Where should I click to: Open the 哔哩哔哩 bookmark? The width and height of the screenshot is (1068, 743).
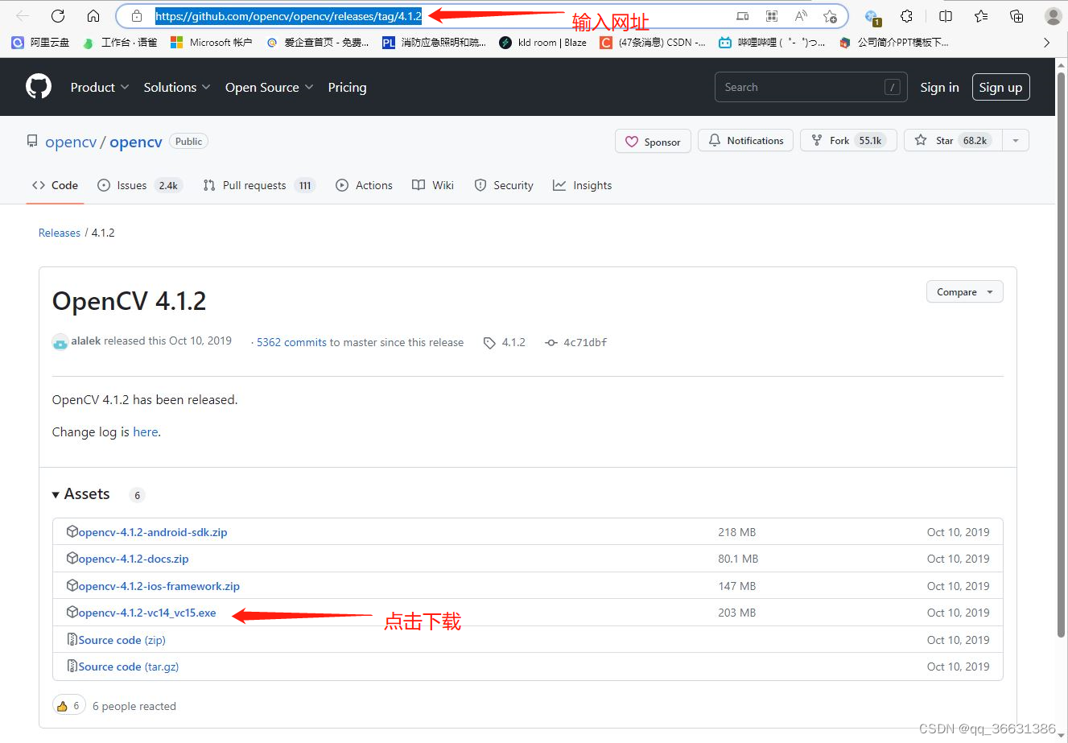point(772,43)
